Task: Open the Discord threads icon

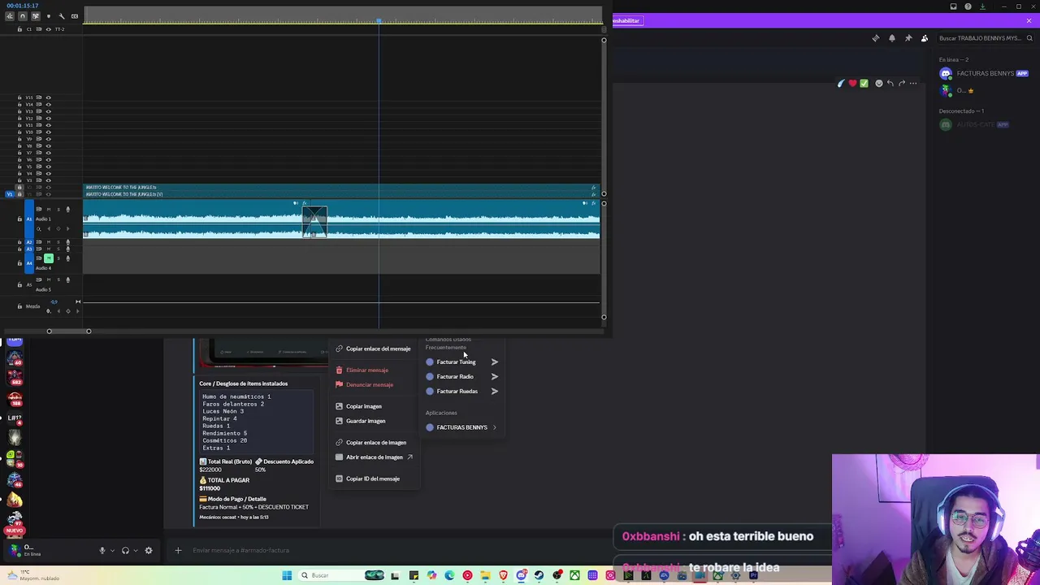Action: [875, 38]
